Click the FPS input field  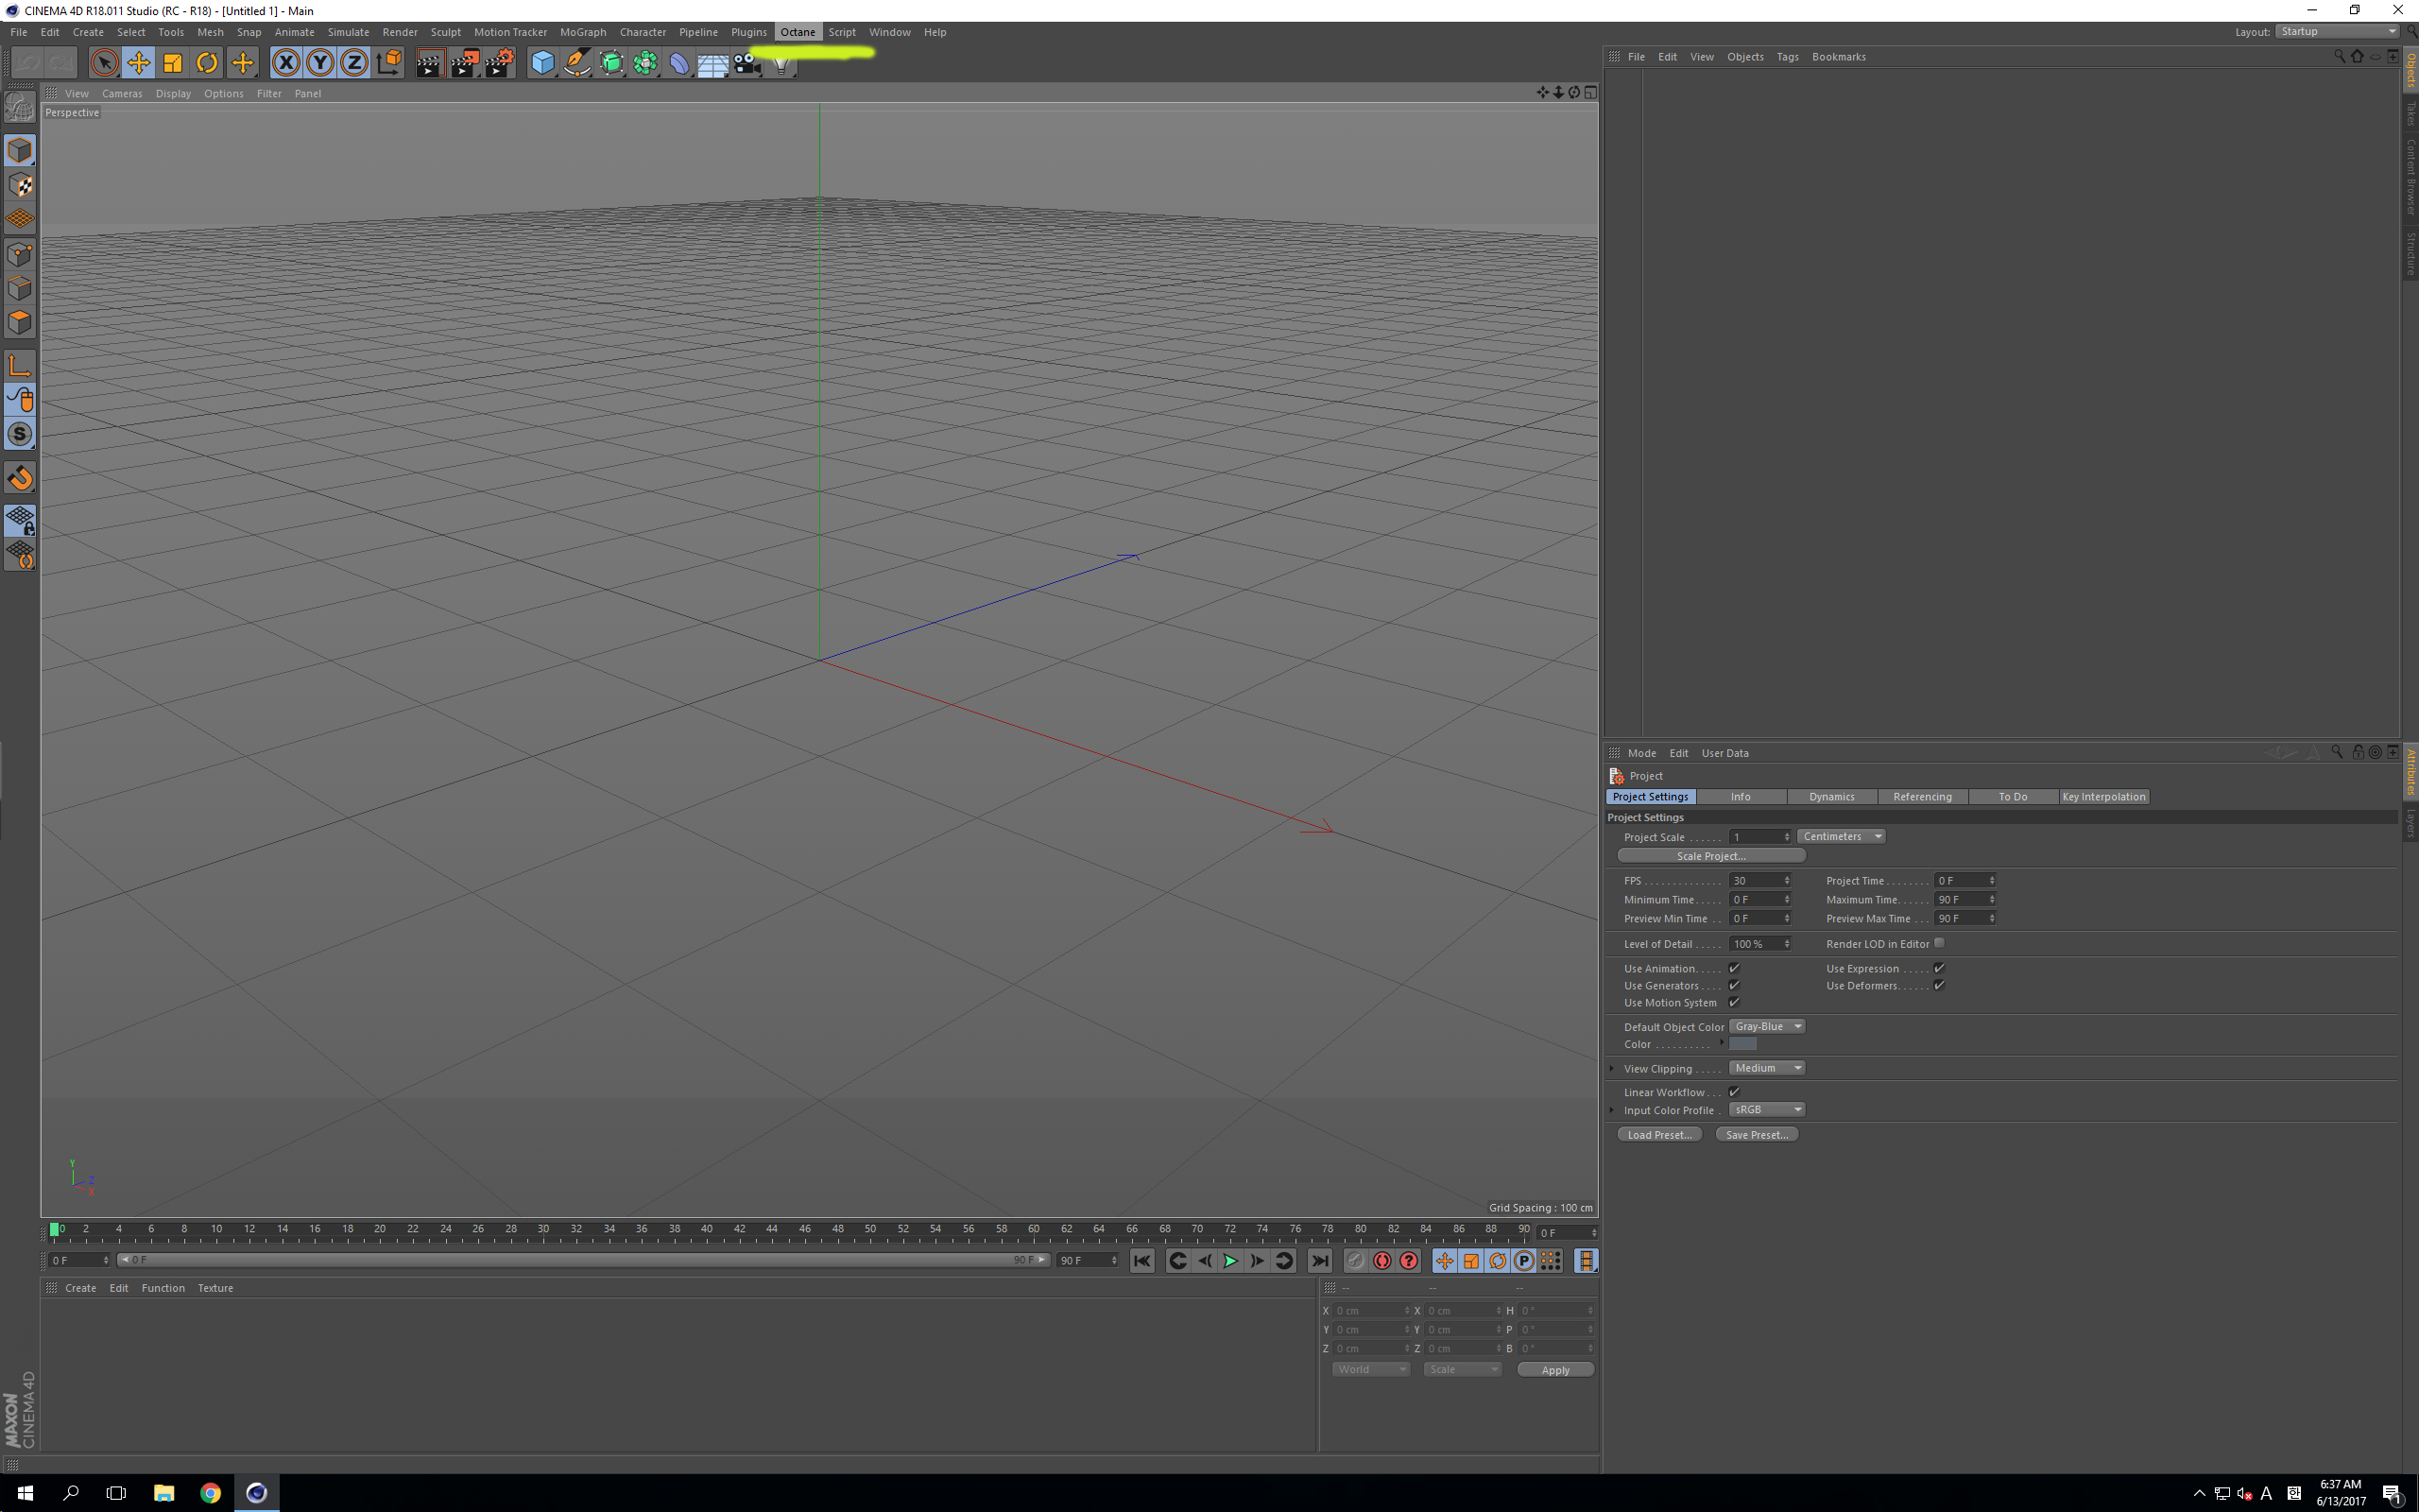point(1759,880)
